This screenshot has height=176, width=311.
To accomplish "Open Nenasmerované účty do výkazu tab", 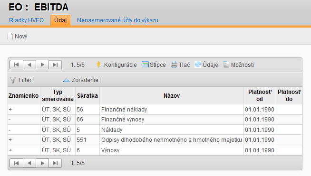I will 117,20.
